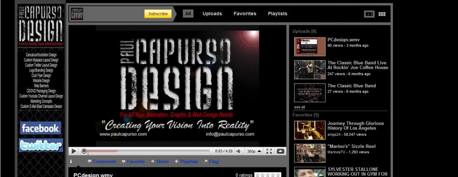Screen dimensions: 458x177
Task: Open the 360p quality dropdown
Action: 254,151
